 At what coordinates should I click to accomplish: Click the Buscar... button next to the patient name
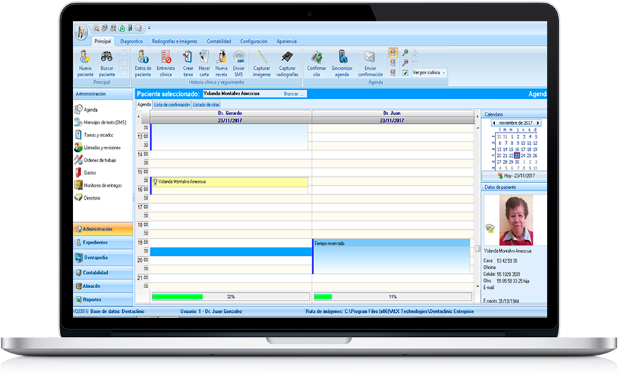tap(294, 94)
